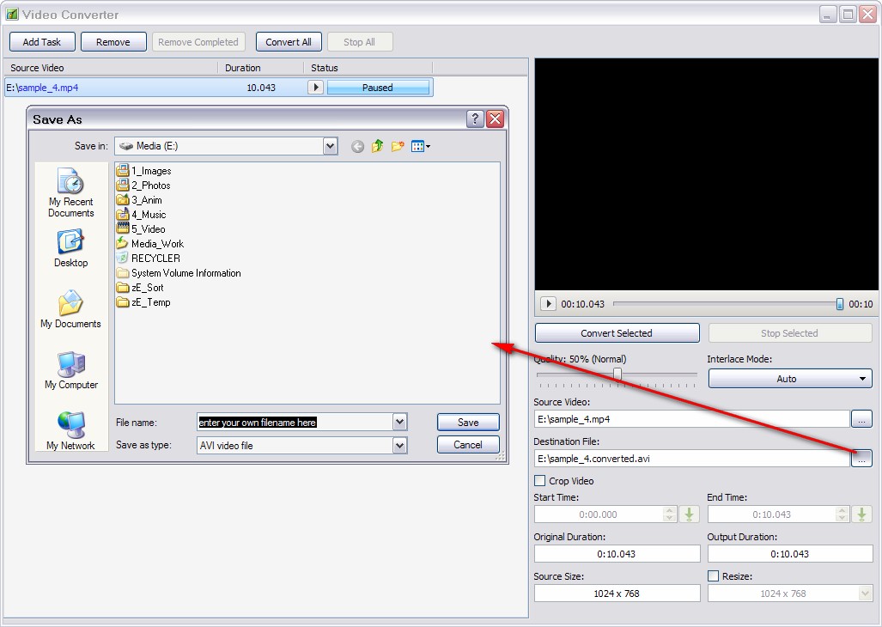Create new folder icon in Save As
882x627 pixels.
[397, 147]
